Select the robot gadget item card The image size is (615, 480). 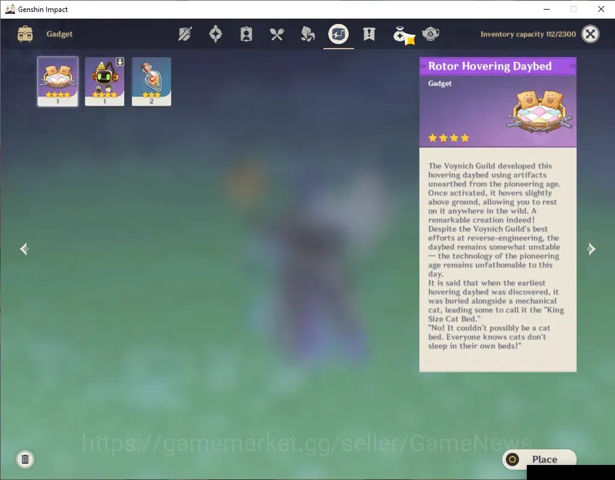(105, 82)
